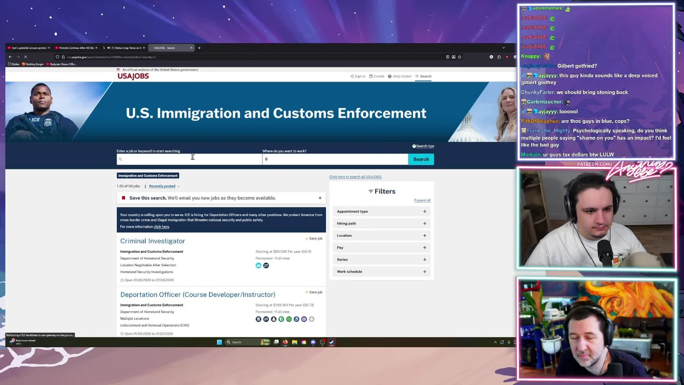Show hidden system tray icons

495,342
